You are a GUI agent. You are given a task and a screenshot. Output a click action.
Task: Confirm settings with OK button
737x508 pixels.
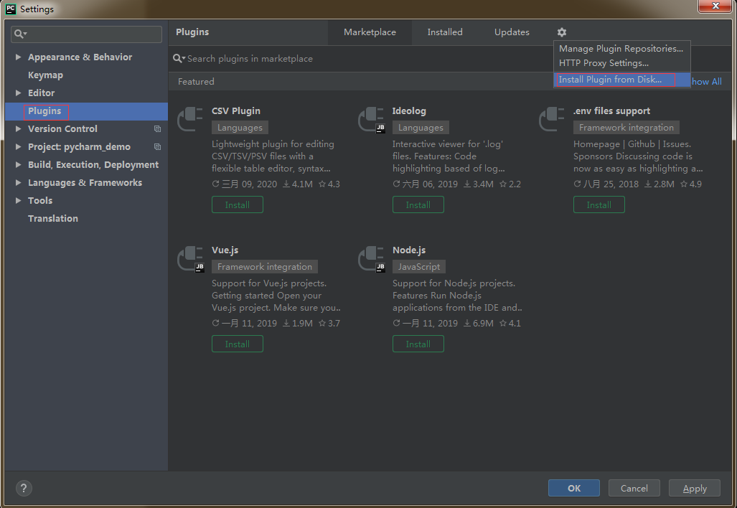(x=574, y=488)
